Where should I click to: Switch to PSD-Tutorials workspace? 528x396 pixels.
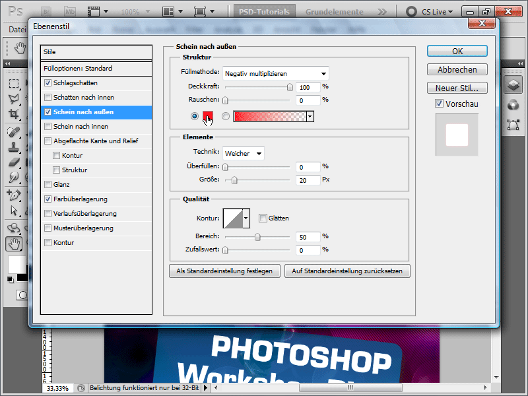265,12
